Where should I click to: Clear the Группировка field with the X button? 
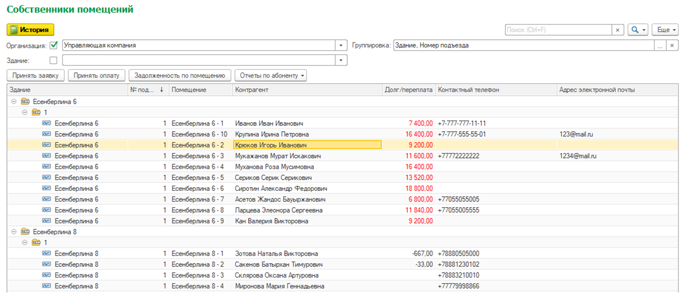[x=672, y=46]
